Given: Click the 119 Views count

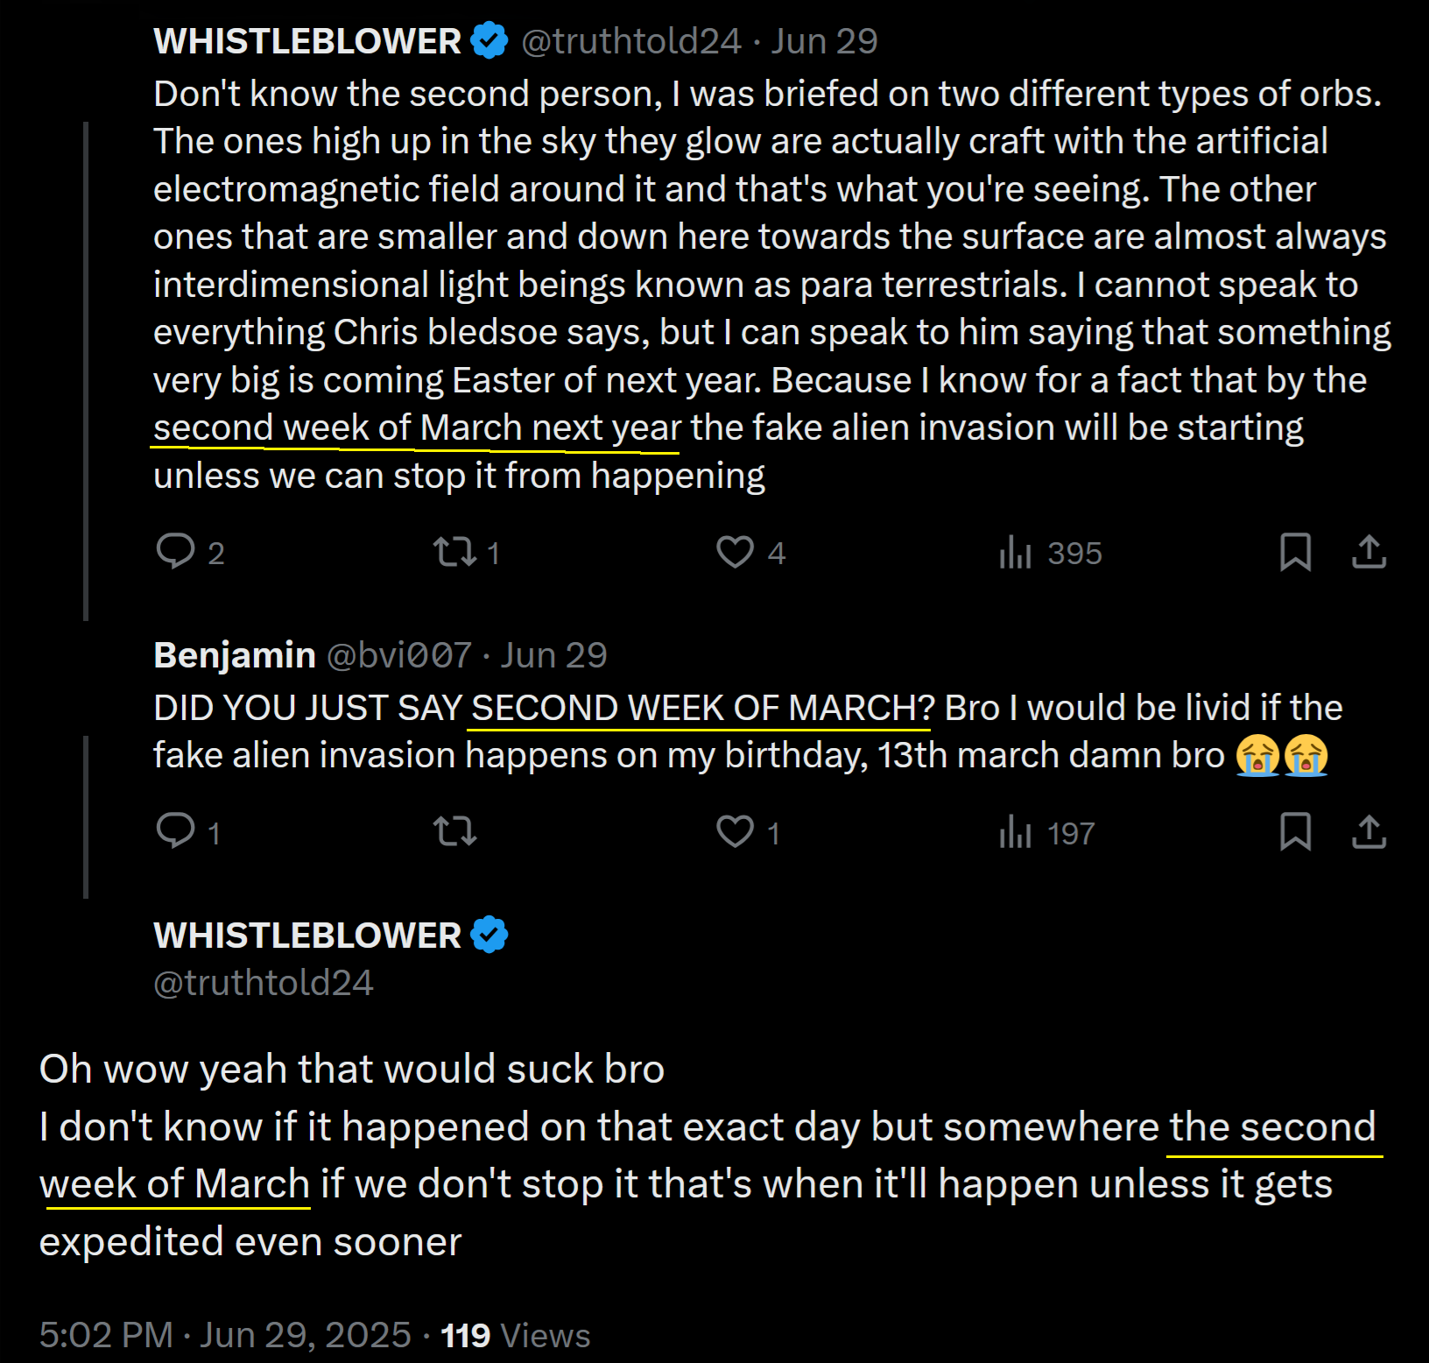Looking at the screenshot, I should pos(515,1335).
